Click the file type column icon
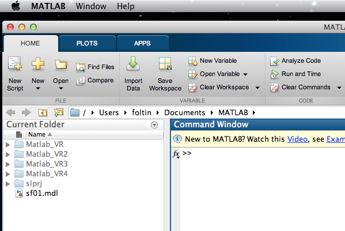 (19, 134)
